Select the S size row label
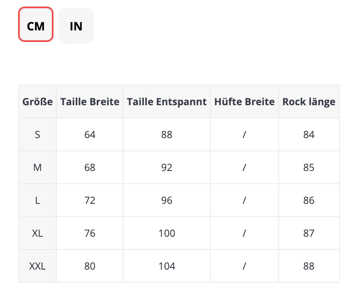Viewport: 349px width, 291px height. tap(37, 135)
